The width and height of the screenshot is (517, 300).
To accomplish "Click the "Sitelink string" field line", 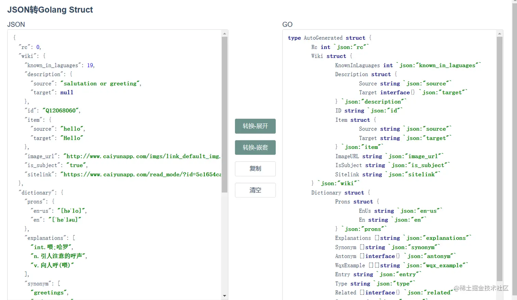I will 388,174.
